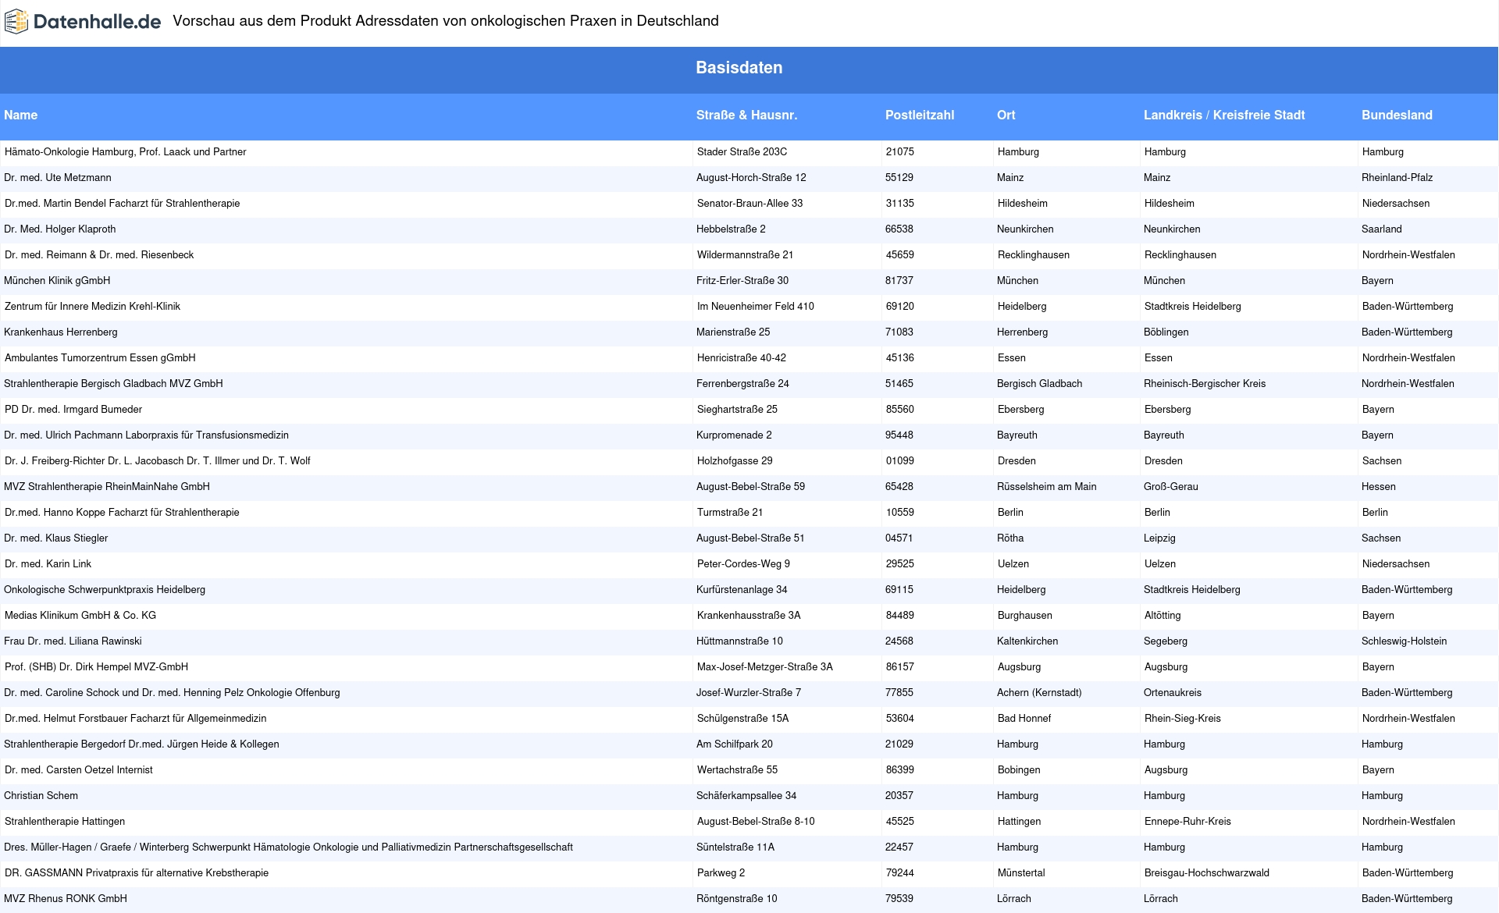Select Dr.med. Hanno Koppe Facharzt für Strahlentherapie
This screenshot has width=1499, height=913.
click(x=122, y=513)
